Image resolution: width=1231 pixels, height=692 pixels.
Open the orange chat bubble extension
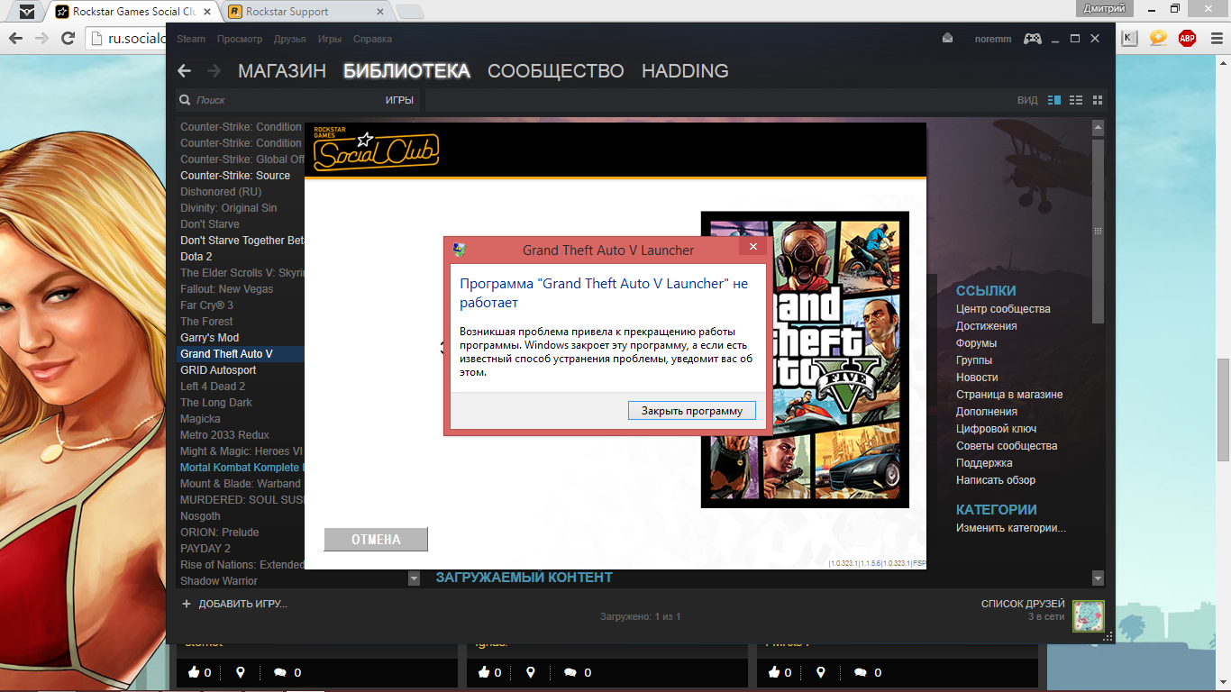click(1158, 38)
